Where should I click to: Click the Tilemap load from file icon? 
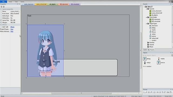pos(168,92)
